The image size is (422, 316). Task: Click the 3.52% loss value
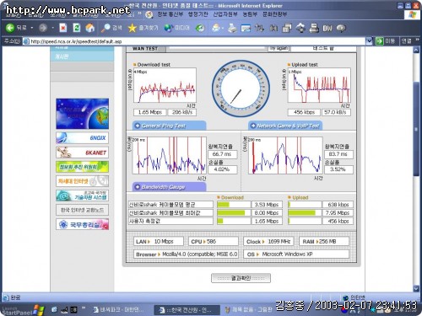click(338, 169)
